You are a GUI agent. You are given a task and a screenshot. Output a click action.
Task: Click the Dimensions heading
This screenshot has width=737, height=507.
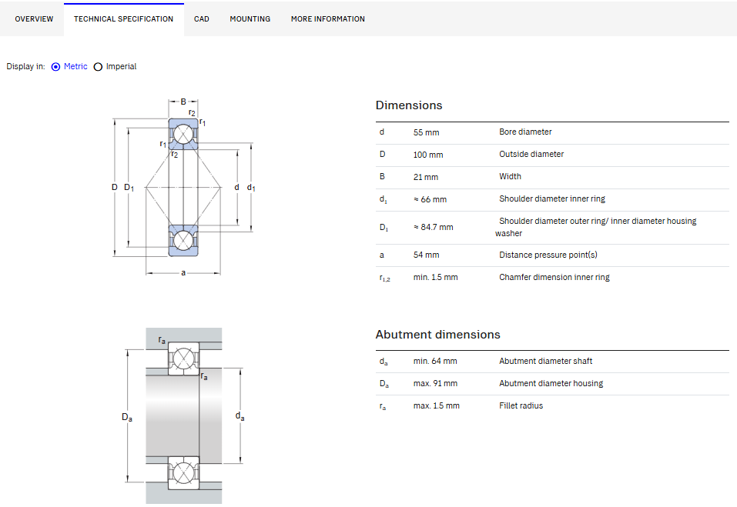click(x=409, y=105)
